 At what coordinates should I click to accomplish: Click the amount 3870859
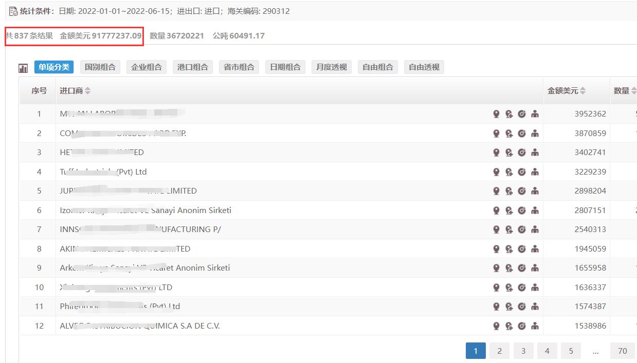pos(590,133)
